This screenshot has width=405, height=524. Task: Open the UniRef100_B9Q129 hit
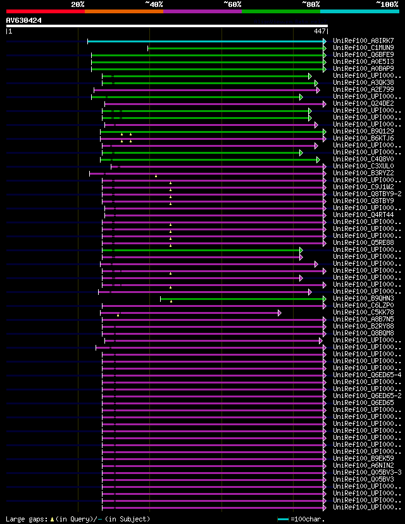[363, 132]
